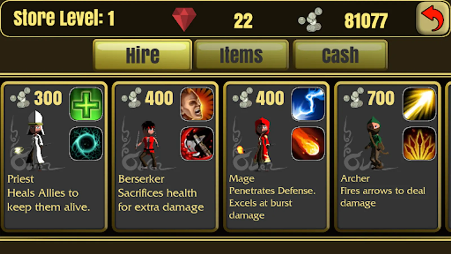Screen dimensions: 451x254
Task: Tap the Berserker rage face skill icon
Action: tap(197, 104)
